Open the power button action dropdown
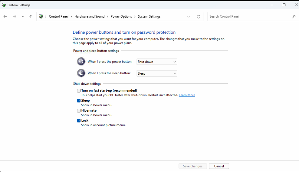This screenshot has height=172, width=299. pyautogui.click(x=157, y=62)
